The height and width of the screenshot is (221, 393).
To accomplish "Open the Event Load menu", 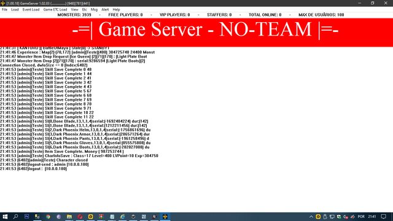I will (31, 10).
